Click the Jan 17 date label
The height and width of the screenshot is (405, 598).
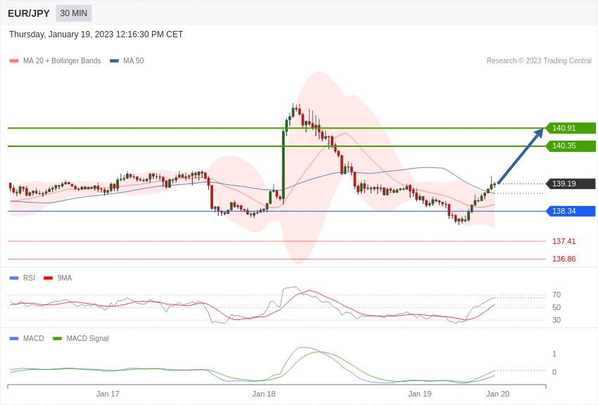108,394
